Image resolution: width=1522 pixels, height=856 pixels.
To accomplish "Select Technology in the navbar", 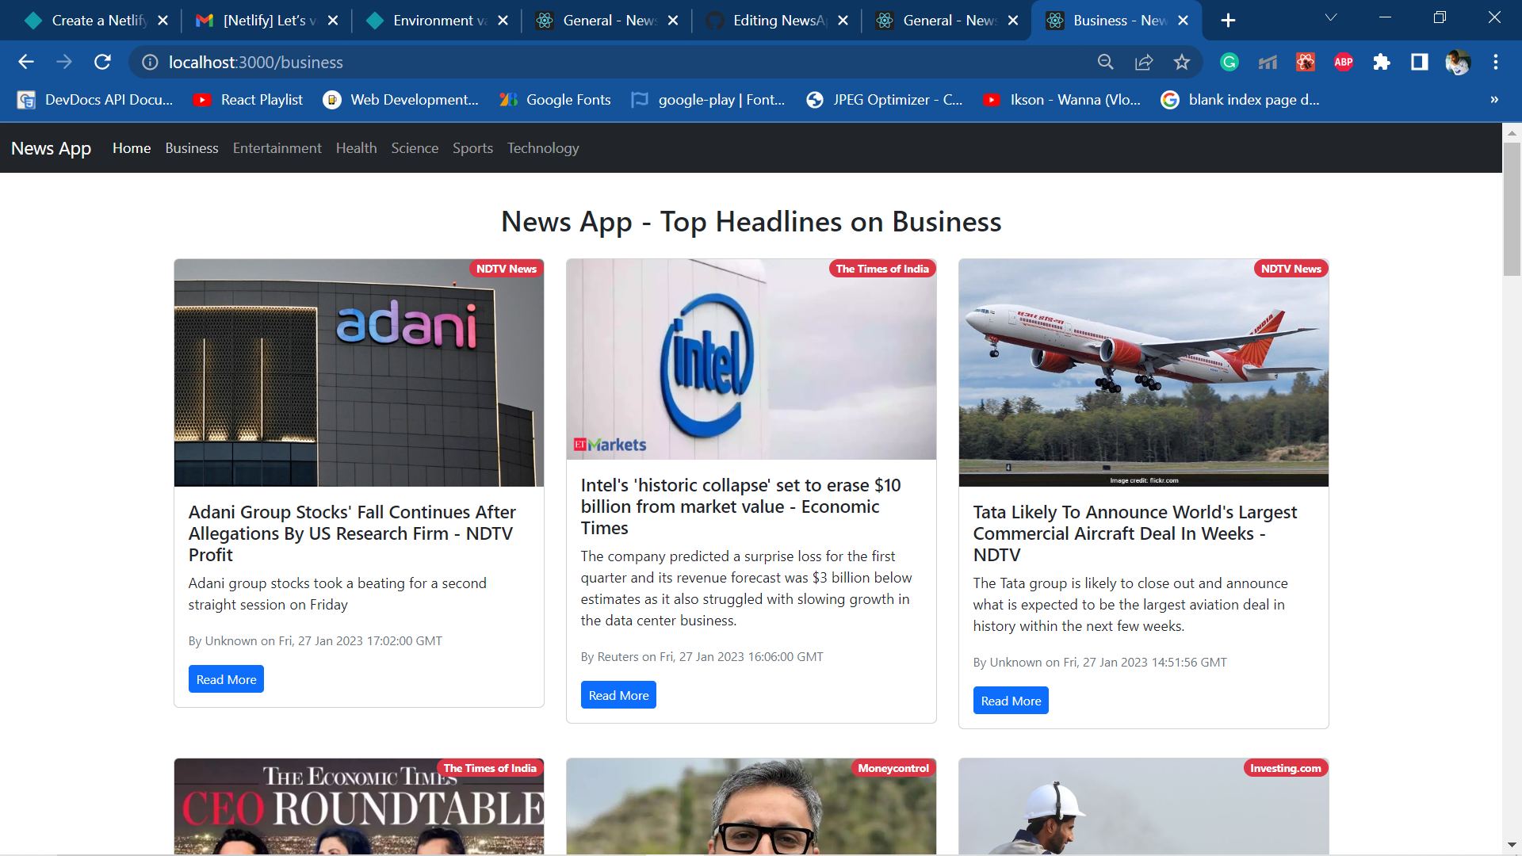I will point(543,148).
